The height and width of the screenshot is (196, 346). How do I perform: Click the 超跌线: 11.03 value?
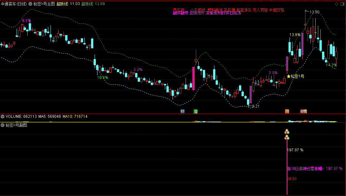[68, 4]
